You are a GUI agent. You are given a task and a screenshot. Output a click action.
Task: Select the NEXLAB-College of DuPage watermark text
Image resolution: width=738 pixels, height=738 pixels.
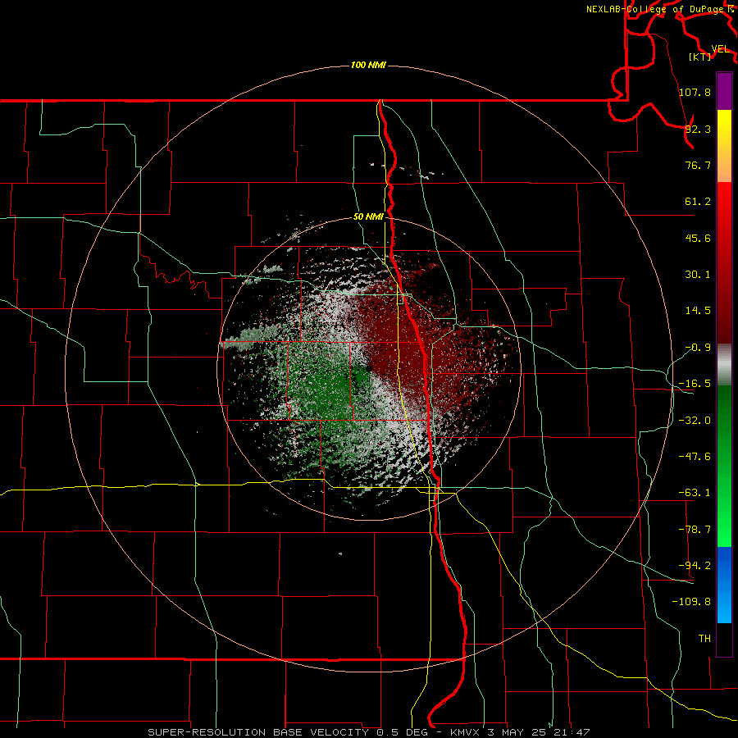(x=654, y=9)
